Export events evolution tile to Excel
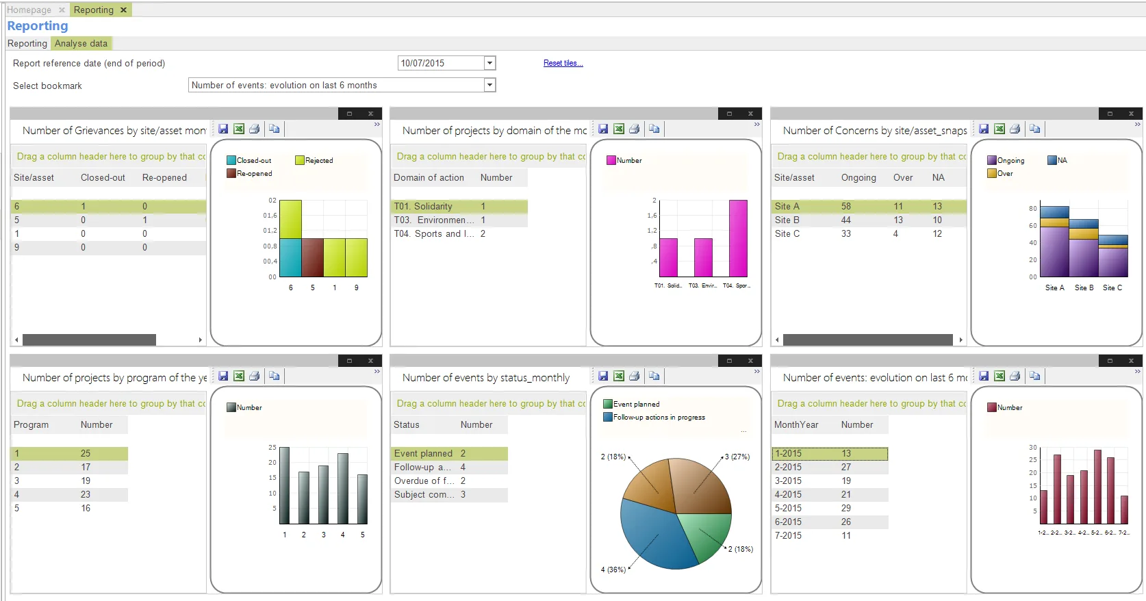Viewport: 1146px width, 601px height. (999, 376)
